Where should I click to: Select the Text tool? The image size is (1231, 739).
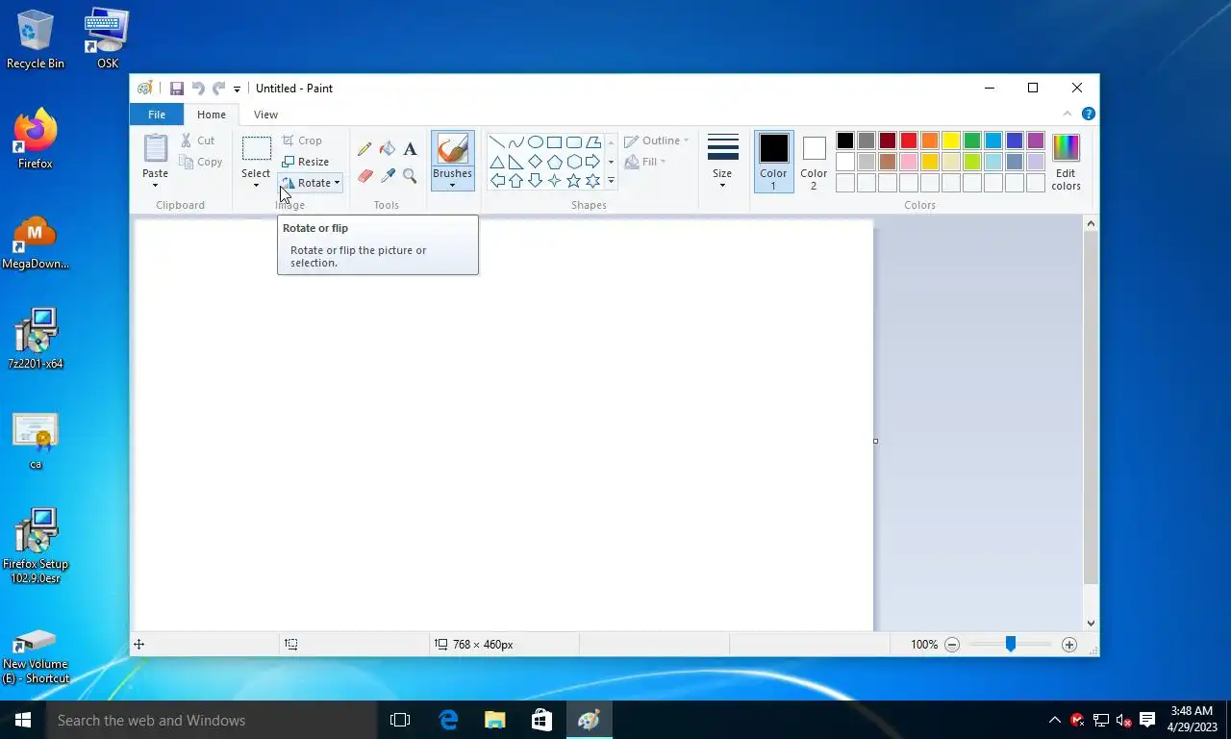[x=410, y=149]
